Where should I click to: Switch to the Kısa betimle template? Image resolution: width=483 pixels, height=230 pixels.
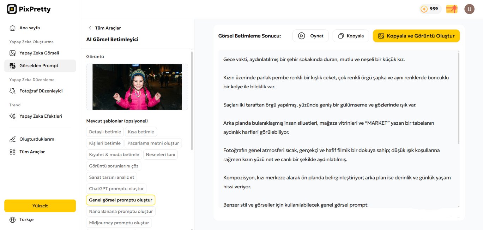[x=141, y=131]
